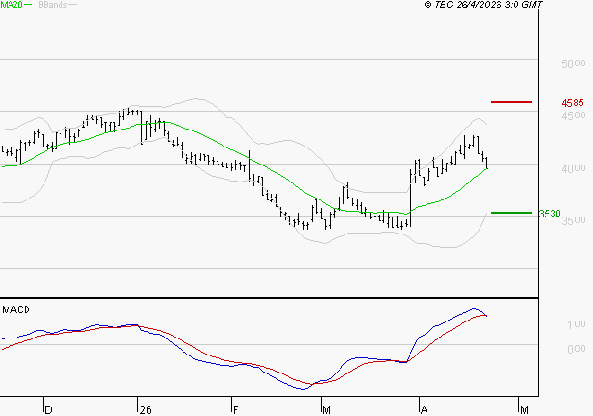593x416 pixels.
Task: Click the MA20 legend label
Action: (x=11, y=5)
